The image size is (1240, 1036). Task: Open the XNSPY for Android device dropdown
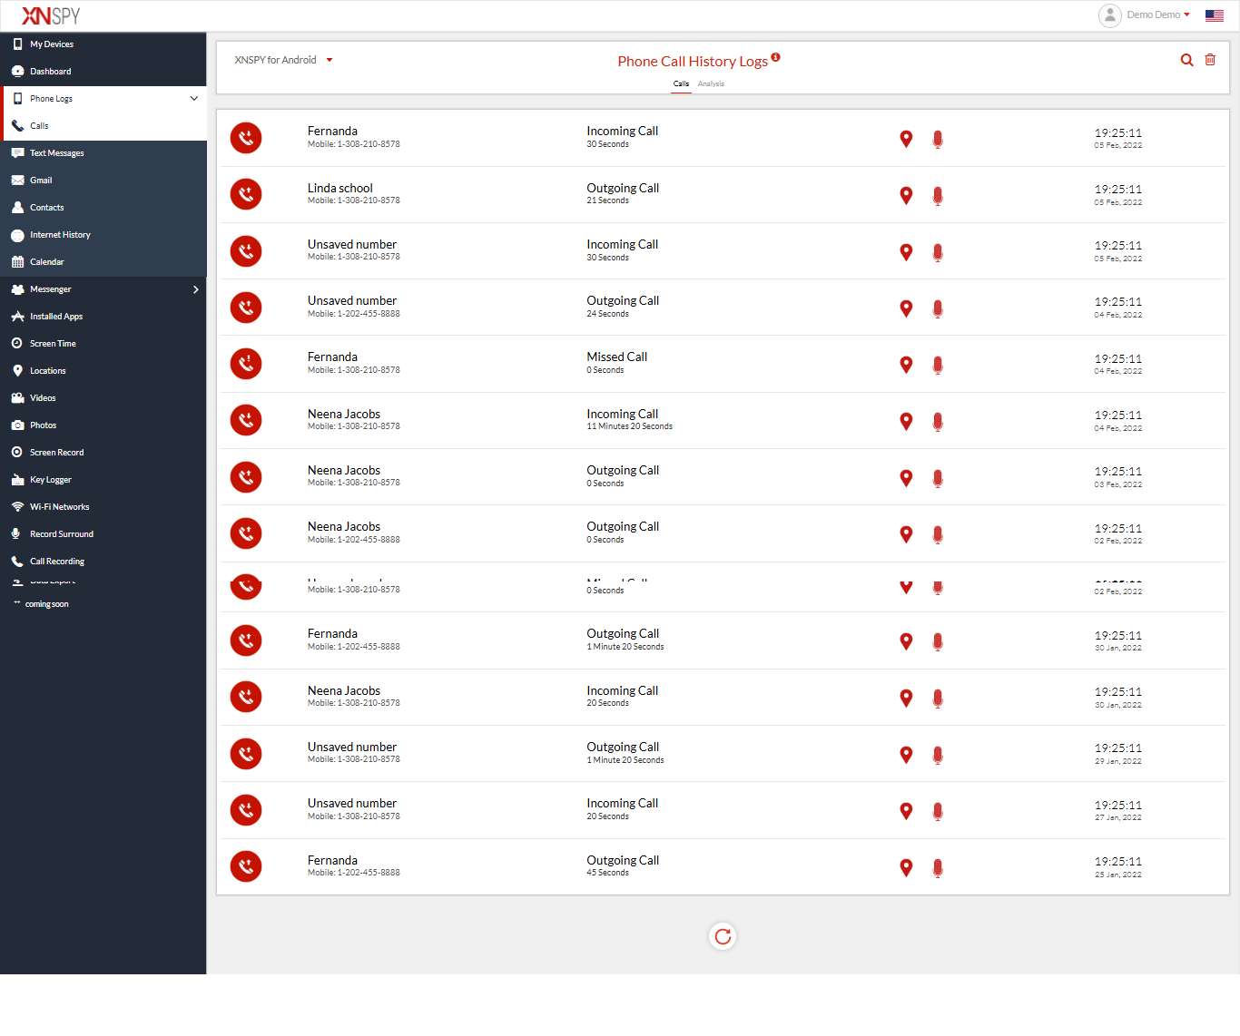point(283,60)
